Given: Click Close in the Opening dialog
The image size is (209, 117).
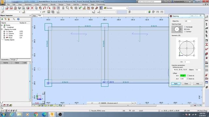Looking at the screenshot, I should [x=186, y=84].
